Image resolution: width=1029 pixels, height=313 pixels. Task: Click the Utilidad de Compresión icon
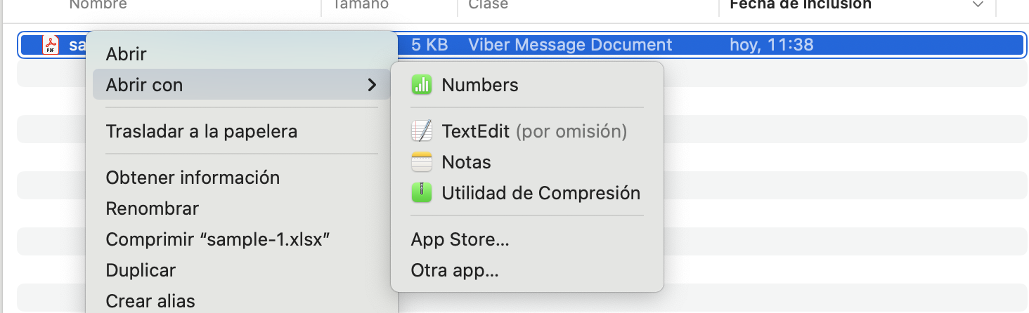421,193
